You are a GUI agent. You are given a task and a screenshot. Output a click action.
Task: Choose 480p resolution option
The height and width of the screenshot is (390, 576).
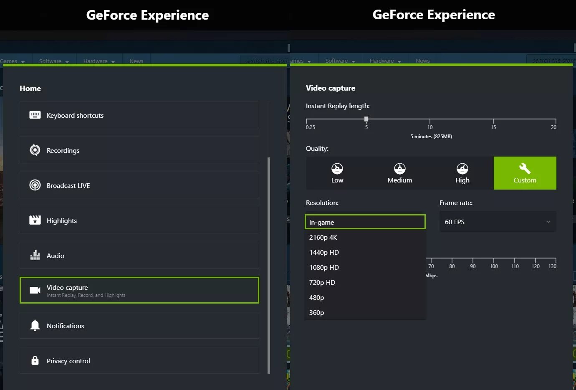point(365,297)
